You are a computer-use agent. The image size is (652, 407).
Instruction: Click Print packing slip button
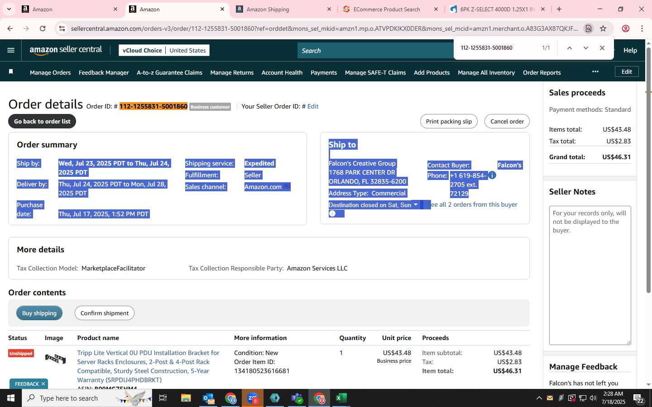coord(449,121)
